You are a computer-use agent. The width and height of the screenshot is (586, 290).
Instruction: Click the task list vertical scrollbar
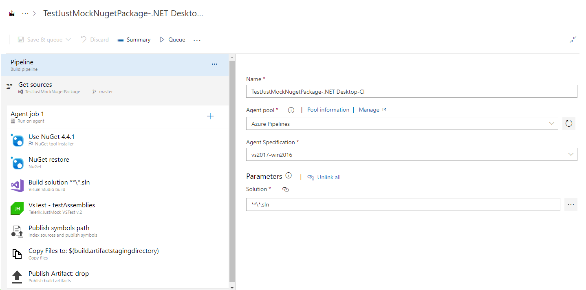232,171
